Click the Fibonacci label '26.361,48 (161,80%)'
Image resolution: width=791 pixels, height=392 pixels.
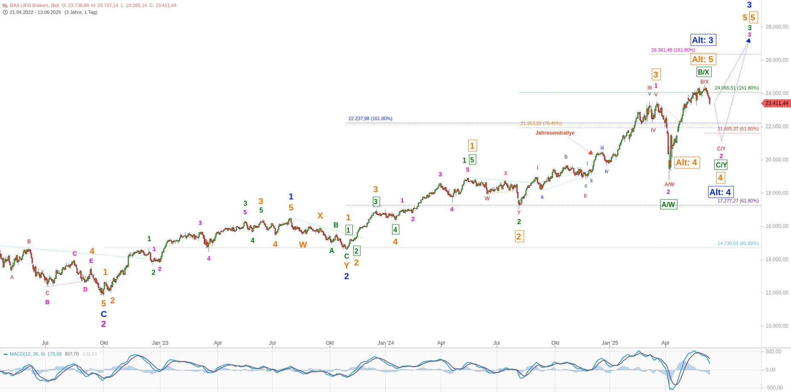673,50
